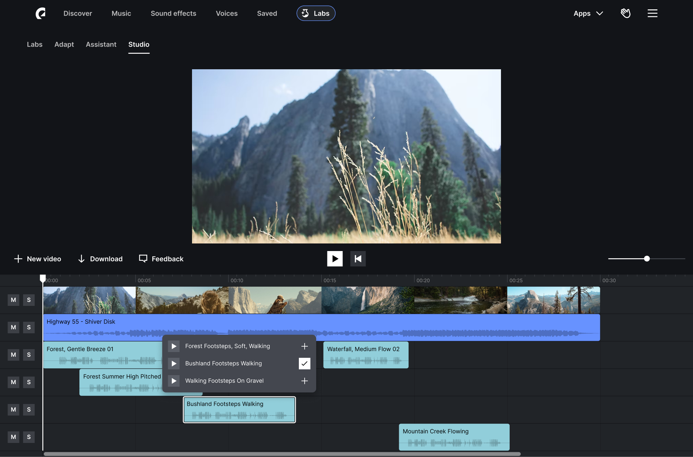Click the timeline zoom slider handle
693x457 pixels.
647,259
